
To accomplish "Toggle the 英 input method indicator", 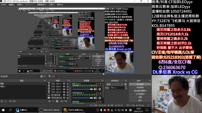I will coord(126,110).
